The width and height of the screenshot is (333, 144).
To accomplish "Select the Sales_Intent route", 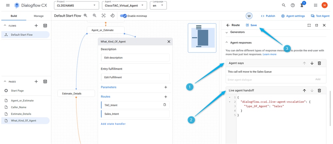I will pyautogui.click(x=135, y=114).
